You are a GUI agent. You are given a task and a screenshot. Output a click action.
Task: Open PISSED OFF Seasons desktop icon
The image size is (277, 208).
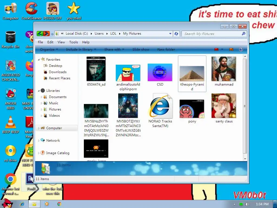coord(53,11)
